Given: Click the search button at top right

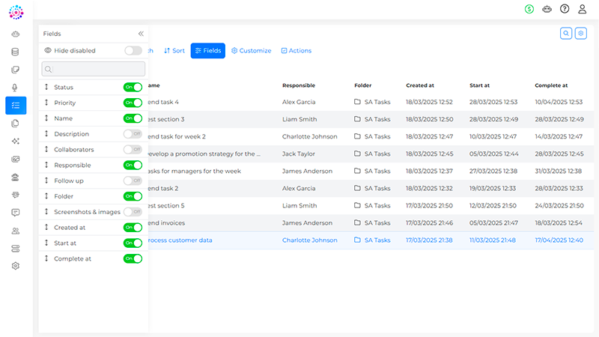Looking at the screenshot, I should coord(566,33).
